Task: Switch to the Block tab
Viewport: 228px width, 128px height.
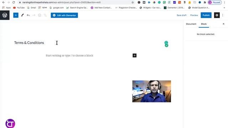Action: (x=204, y=24)
